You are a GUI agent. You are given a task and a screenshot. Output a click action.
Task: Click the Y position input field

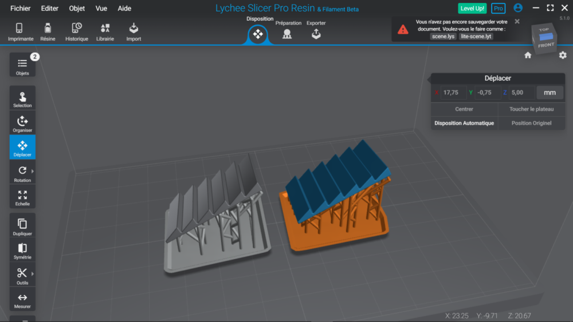point(487,93)
